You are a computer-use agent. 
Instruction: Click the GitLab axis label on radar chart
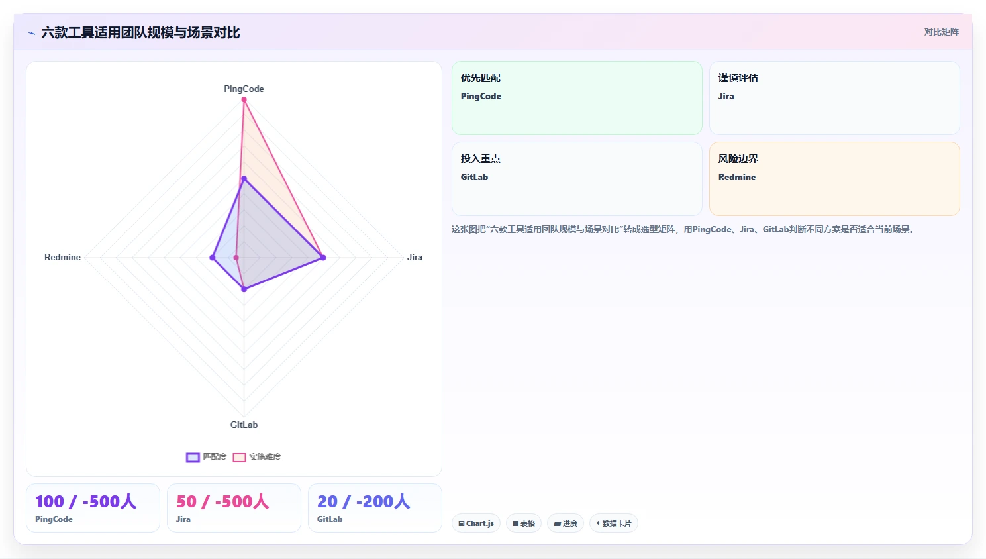coord(244,425)
